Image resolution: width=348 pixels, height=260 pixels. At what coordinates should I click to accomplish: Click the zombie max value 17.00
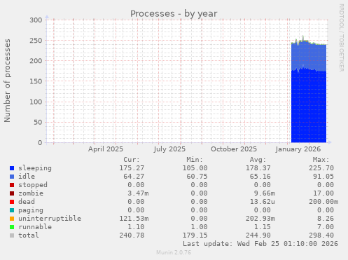[323, 193]
